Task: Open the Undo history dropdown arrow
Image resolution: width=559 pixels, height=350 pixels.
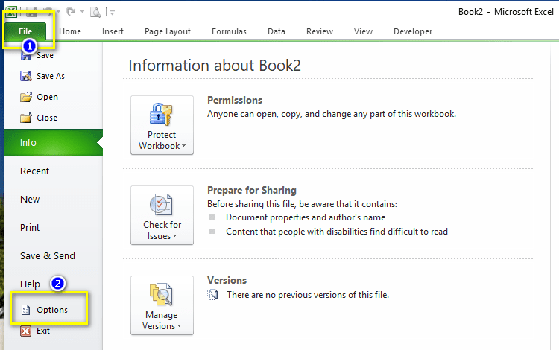Action: click(x=58, y=12)
